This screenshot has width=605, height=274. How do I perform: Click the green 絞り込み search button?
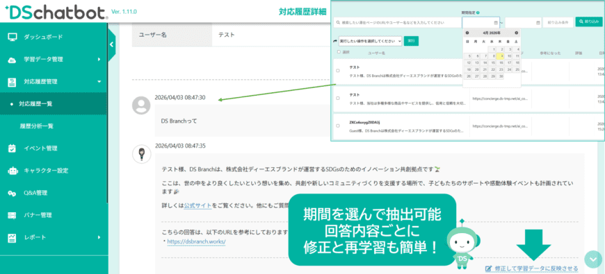589,22
